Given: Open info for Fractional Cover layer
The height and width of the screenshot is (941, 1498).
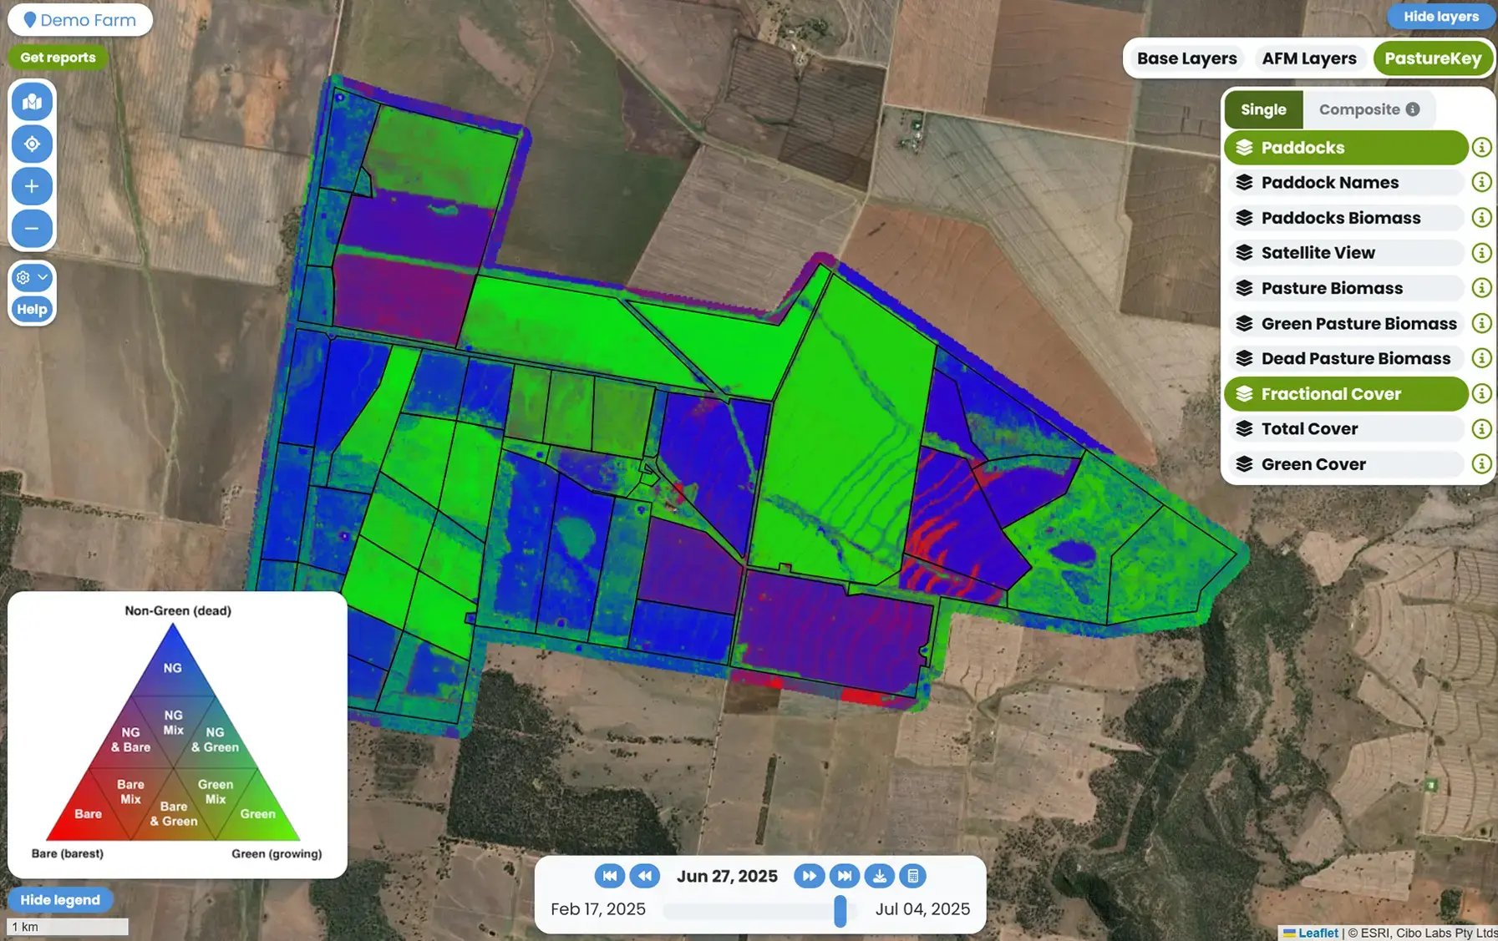Looking at the screenshot, I should click(x=1481, y=393).
